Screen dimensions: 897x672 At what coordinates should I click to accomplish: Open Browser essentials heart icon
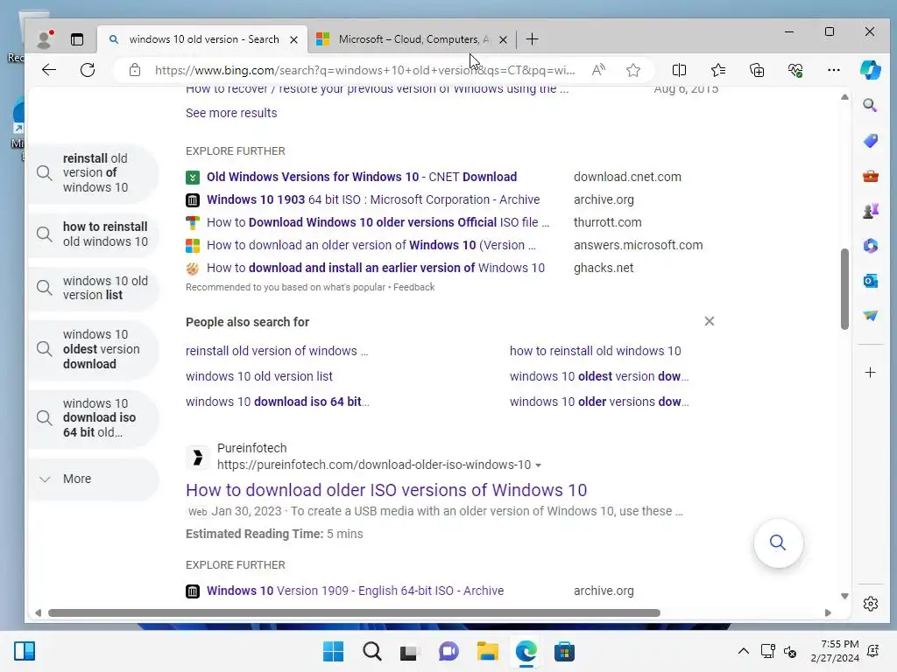[x=795, y=70]
